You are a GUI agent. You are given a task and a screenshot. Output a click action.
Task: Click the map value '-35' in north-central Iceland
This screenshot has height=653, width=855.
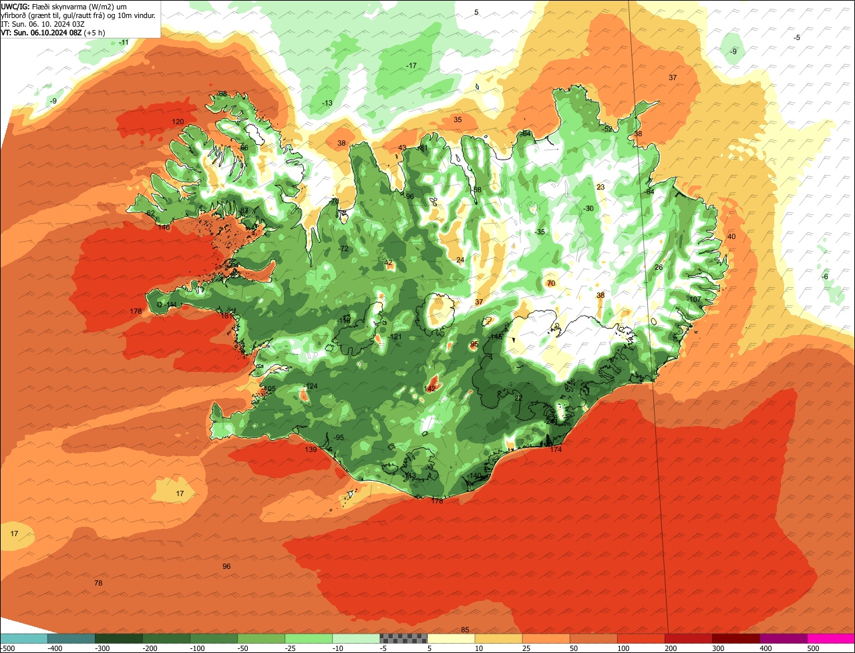pos(540,232)
